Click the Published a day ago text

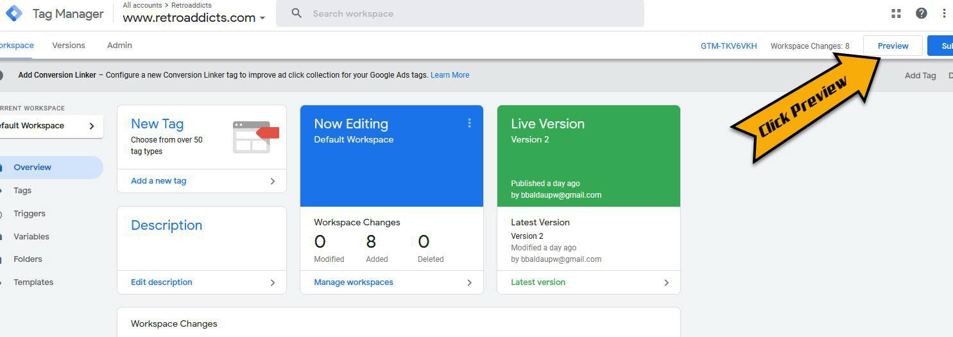(545, 184)
